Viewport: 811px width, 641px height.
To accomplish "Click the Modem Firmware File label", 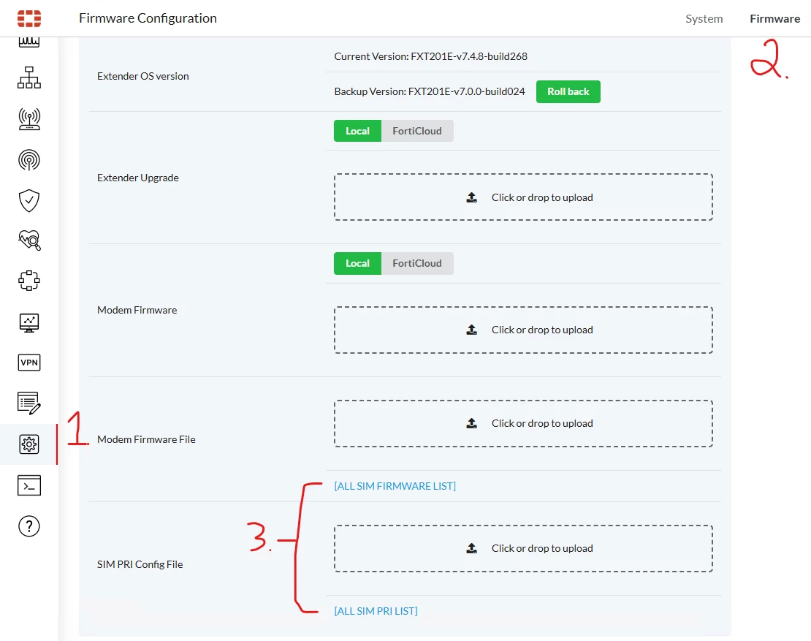I will tap(146, 439).
